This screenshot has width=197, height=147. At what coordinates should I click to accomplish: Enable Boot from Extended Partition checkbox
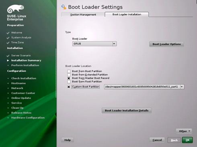point(69,75)
